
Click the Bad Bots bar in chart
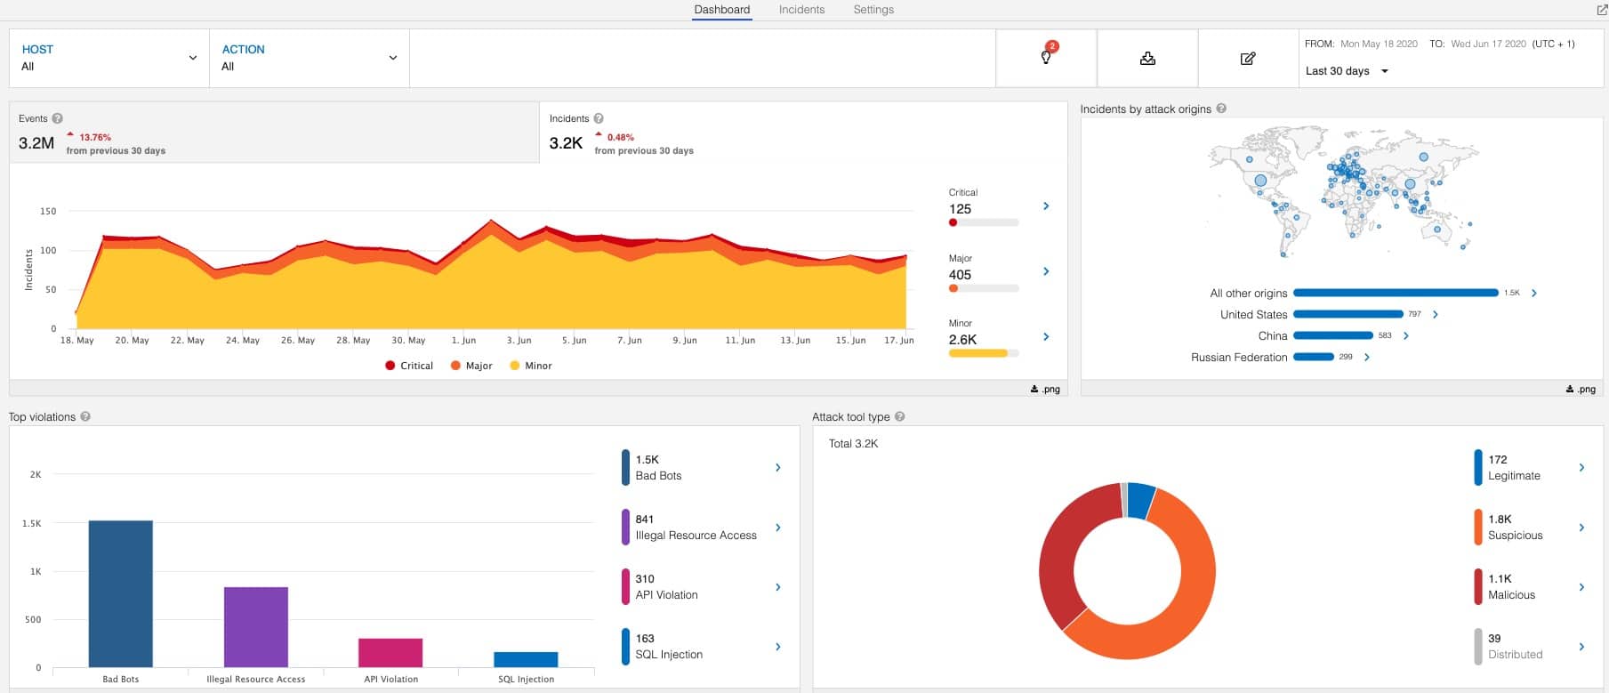pos(121,593)
